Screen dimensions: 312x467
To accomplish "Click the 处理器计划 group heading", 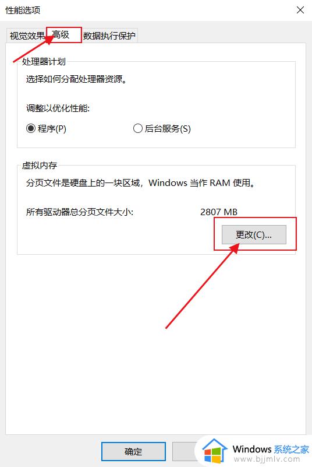I will tap(44, 62).
